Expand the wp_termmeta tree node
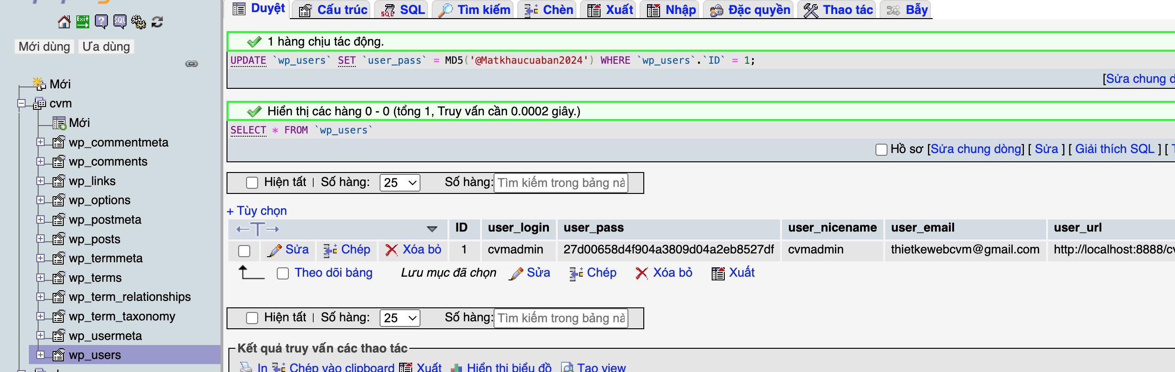This screenshot has width=1175, height=372. (40, 258)
